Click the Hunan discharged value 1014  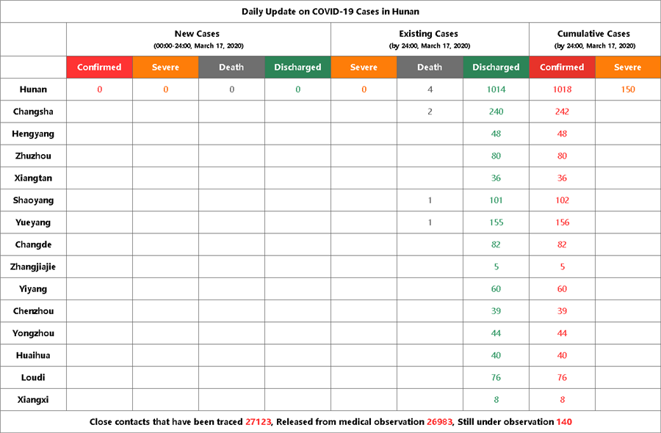point(496,90)
